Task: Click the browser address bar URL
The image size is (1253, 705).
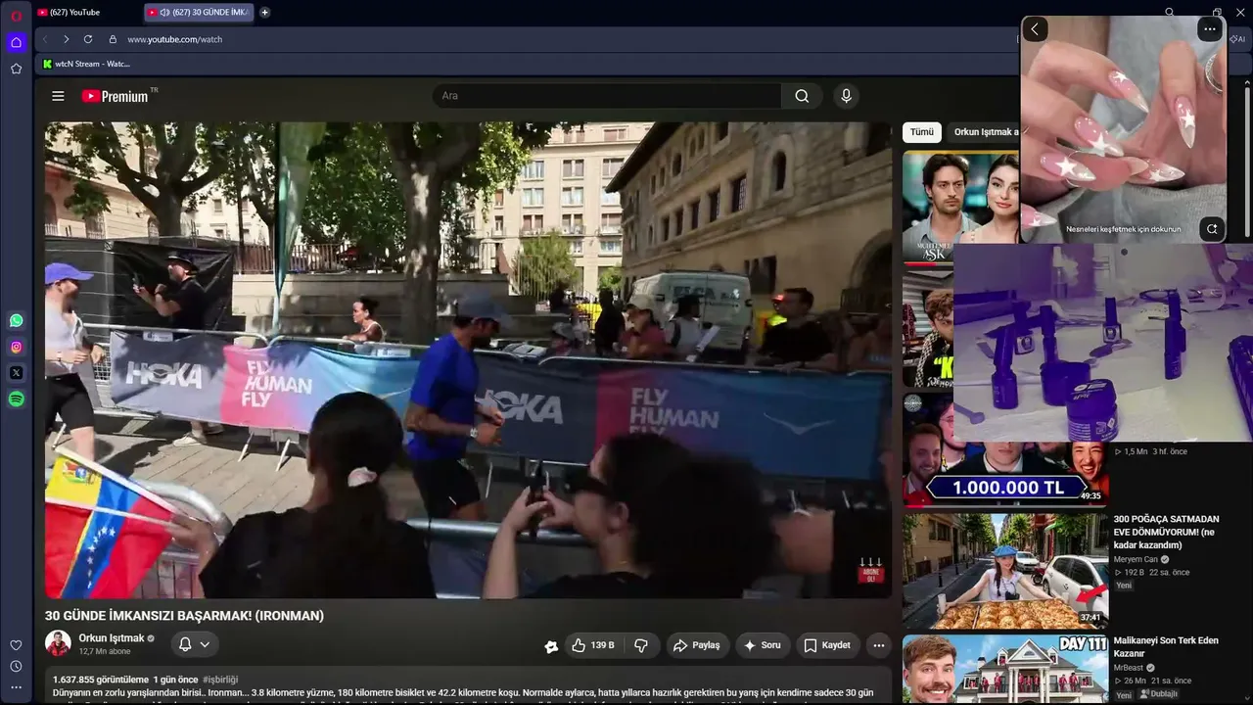Action: pyautogui.click(x=175, y=39)
